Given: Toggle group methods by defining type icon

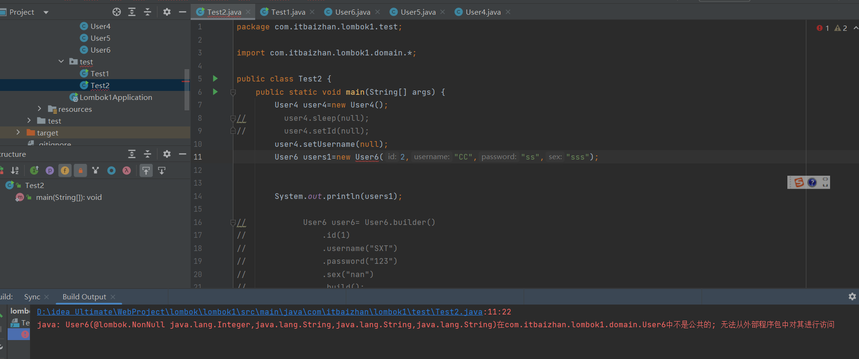Looking at the screenshot, I should pyautogui.click(x=96, y=171).
